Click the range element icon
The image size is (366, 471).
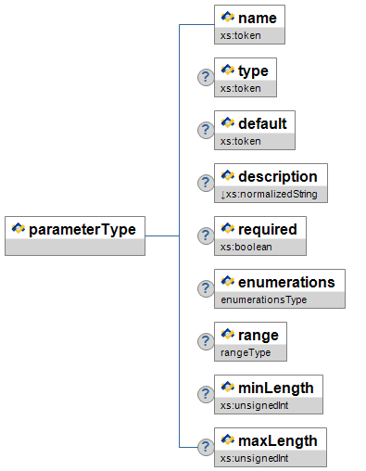tap(228, 334)
